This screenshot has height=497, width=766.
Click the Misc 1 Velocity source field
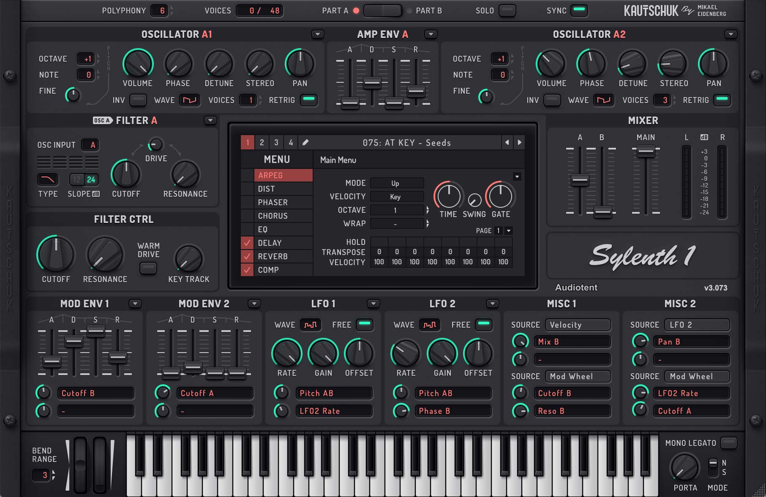coord(578,325)
